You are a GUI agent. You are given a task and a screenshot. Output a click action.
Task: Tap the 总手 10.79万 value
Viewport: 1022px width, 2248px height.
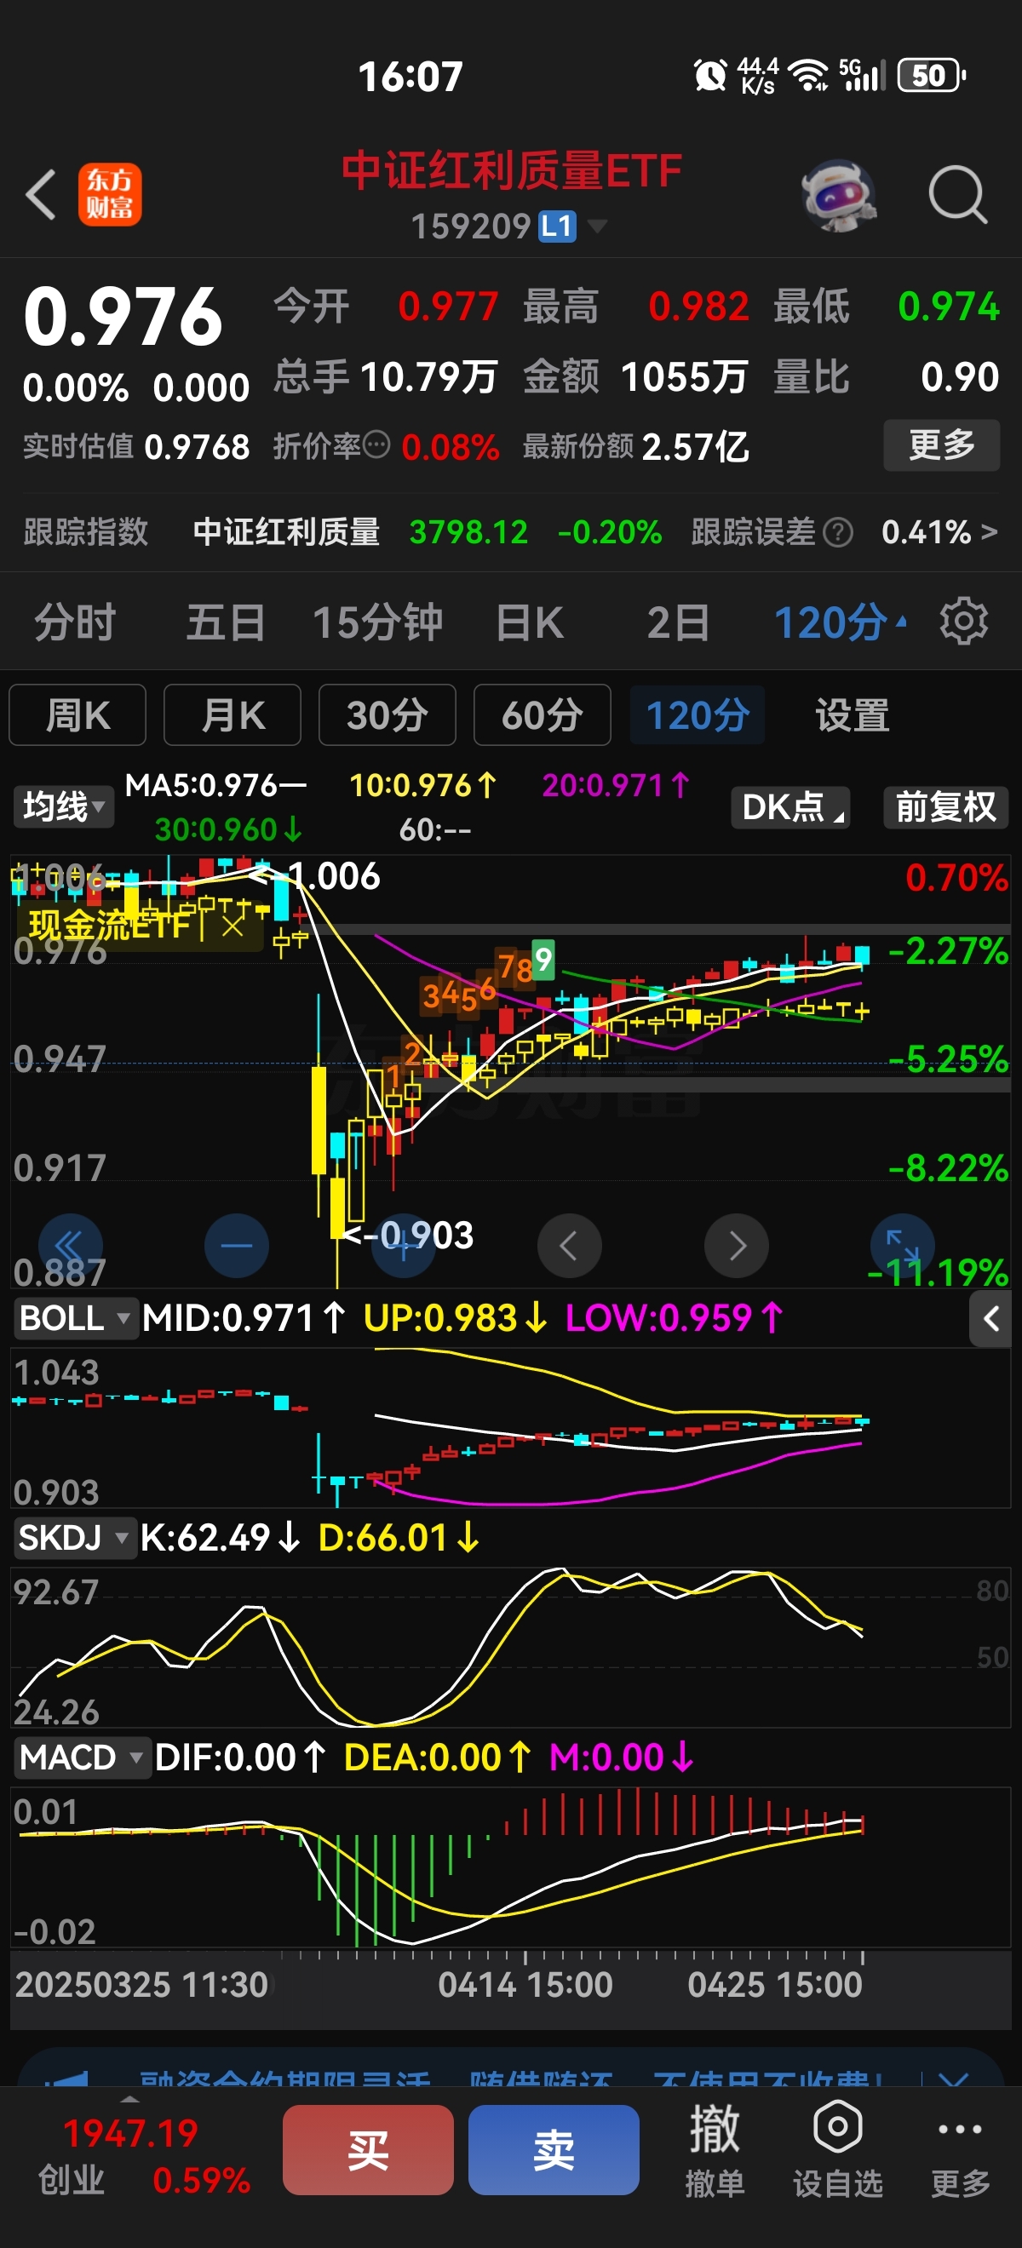pos(428,377)
